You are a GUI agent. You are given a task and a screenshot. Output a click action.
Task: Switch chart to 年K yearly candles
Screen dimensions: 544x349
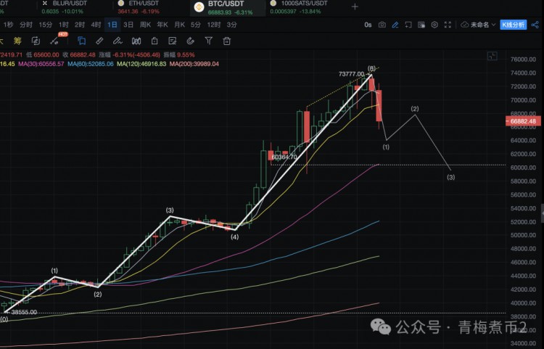pyautogui.click(x=162, y=25)
